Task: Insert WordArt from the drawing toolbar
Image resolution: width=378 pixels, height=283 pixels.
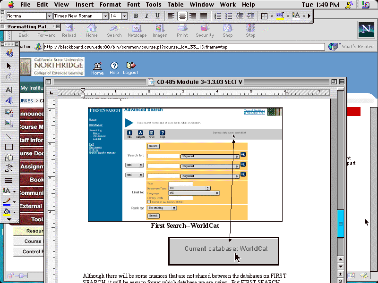Action: click(x=9, y=100)
